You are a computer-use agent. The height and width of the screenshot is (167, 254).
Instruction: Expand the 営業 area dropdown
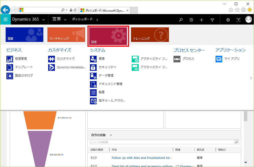(65, 20)
